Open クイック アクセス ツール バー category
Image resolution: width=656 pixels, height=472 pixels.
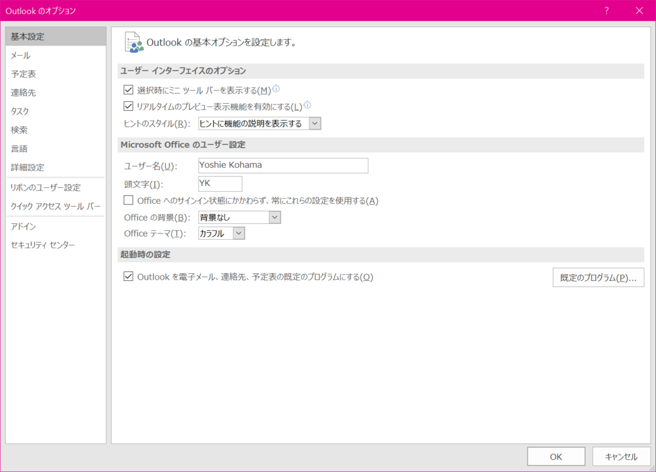(x=56, y=206)
